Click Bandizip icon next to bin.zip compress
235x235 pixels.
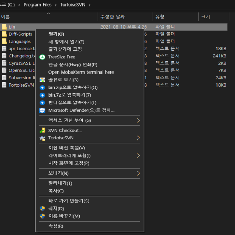click(42, 88)
